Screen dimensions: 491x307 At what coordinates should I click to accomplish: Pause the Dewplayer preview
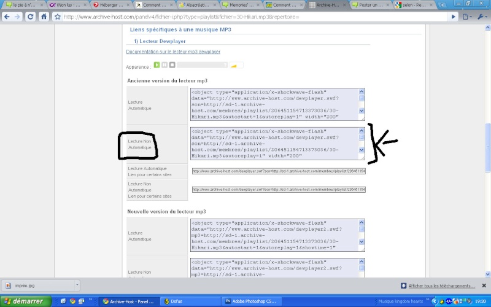tap(164, 65)
